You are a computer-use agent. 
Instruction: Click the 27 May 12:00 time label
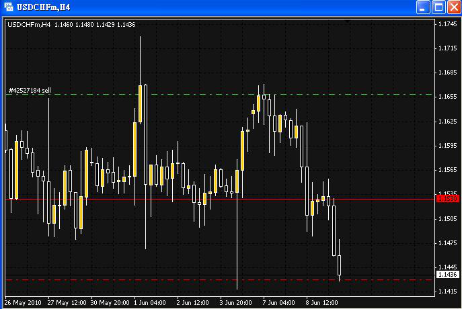coord(67,303)
